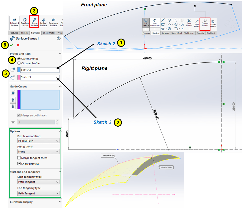
Task: Choose the Circular Profile option
Action: 19,63
